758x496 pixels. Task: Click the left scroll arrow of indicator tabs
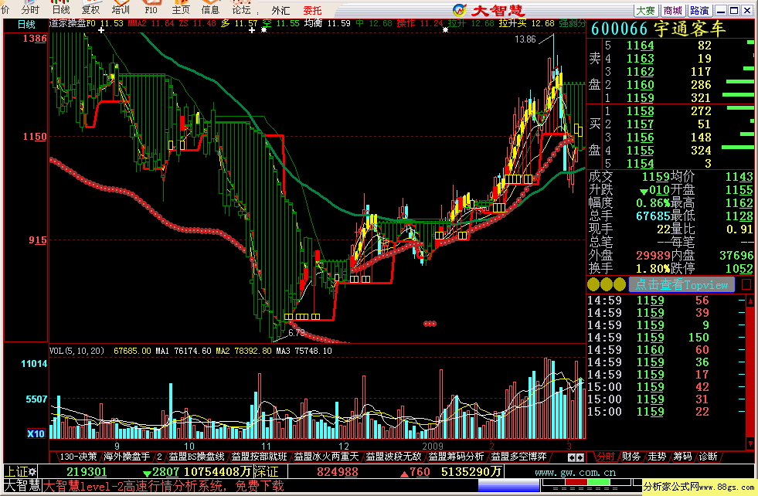[x=572, y=457]
